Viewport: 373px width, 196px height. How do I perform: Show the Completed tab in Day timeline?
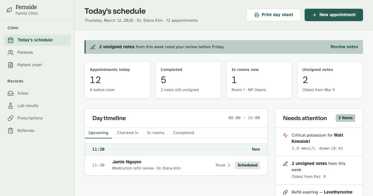(183, 133)
